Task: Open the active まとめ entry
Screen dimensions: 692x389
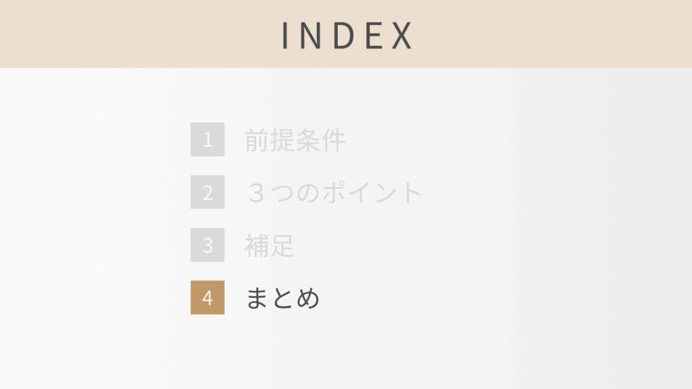Action: click(x=282, y=299)
